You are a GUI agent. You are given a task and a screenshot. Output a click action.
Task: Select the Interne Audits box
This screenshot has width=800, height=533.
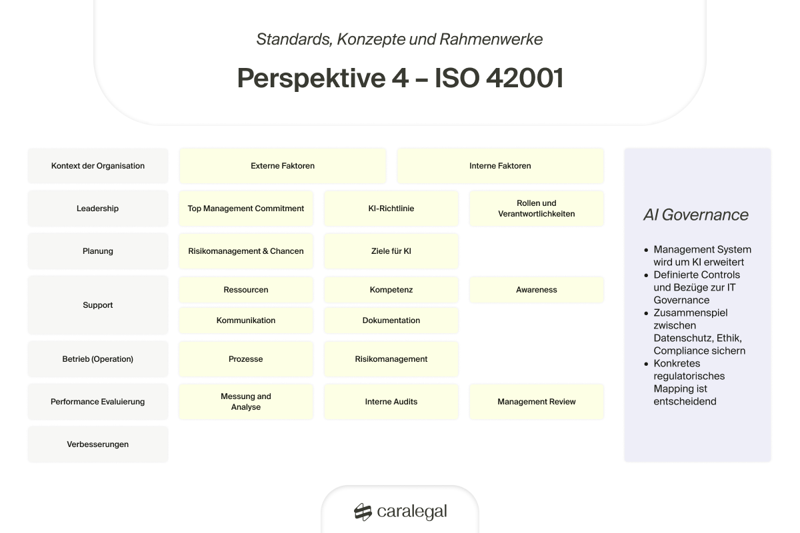pyautogui.click(x=391, y=402)
